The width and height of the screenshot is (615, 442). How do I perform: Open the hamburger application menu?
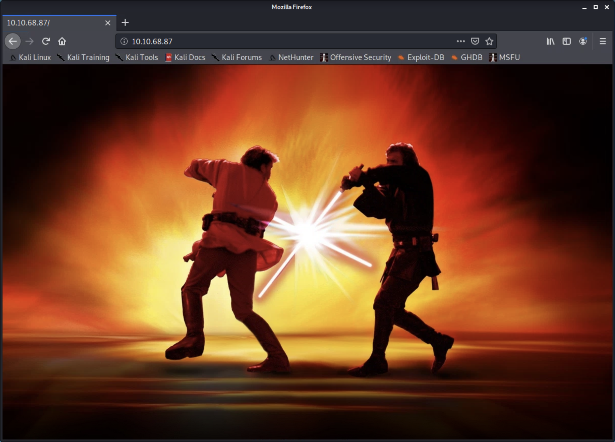click(x=603, y=41)
